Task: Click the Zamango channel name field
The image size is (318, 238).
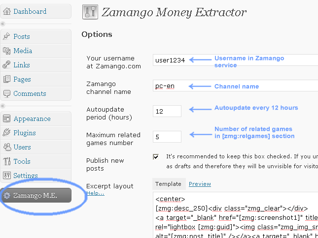Action: pyautogui.click(x=235, y=86)
